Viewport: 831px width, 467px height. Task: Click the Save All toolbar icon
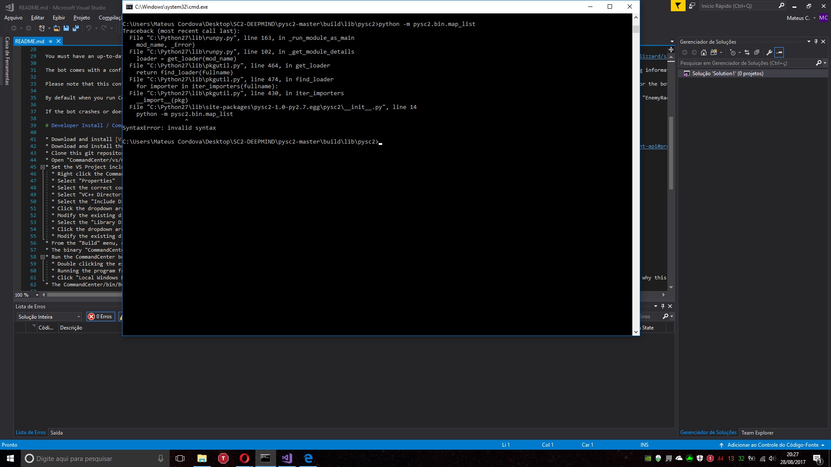pyautogui.click(x=76, y=28)
